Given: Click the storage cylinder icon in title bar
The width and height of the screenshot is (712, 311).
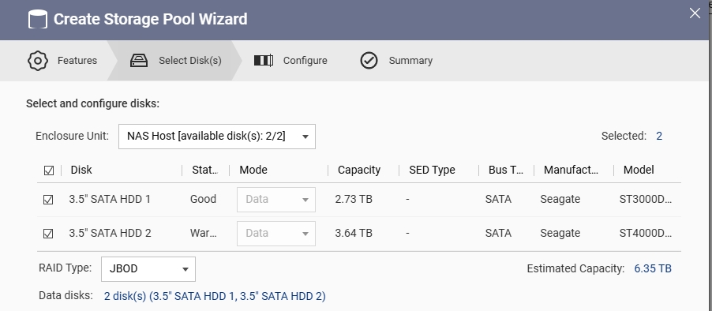Looking at the screenshot, I should [x=37, y=19].
